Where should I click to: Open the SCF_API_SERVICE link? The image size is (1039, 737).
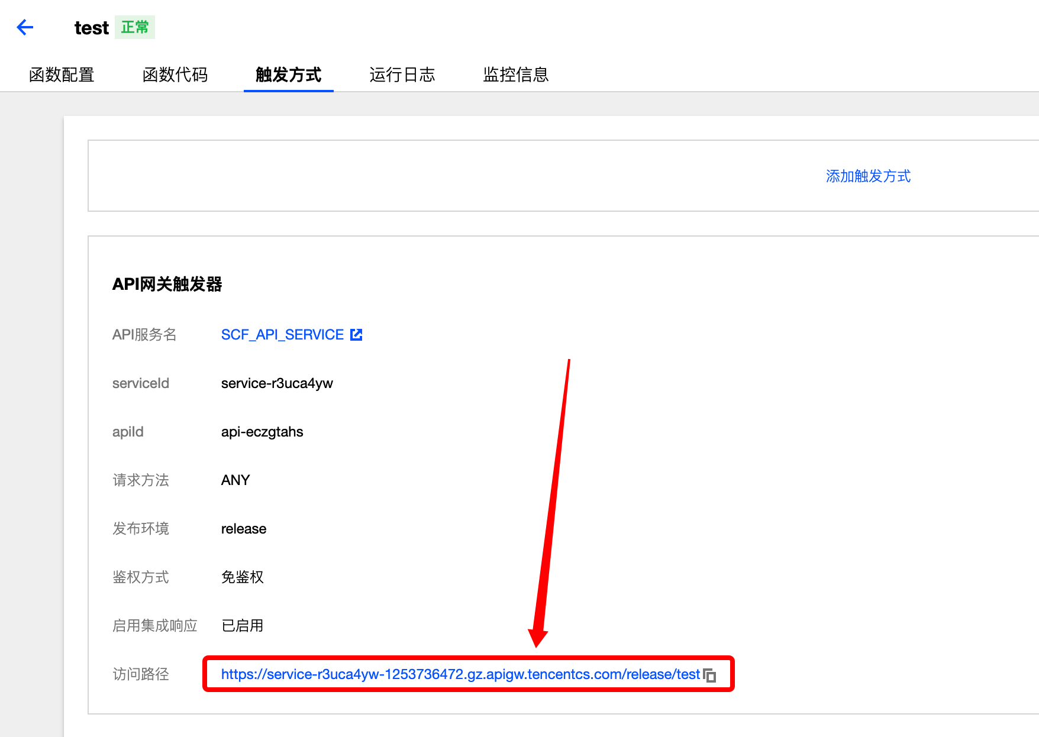pos(282,335)
